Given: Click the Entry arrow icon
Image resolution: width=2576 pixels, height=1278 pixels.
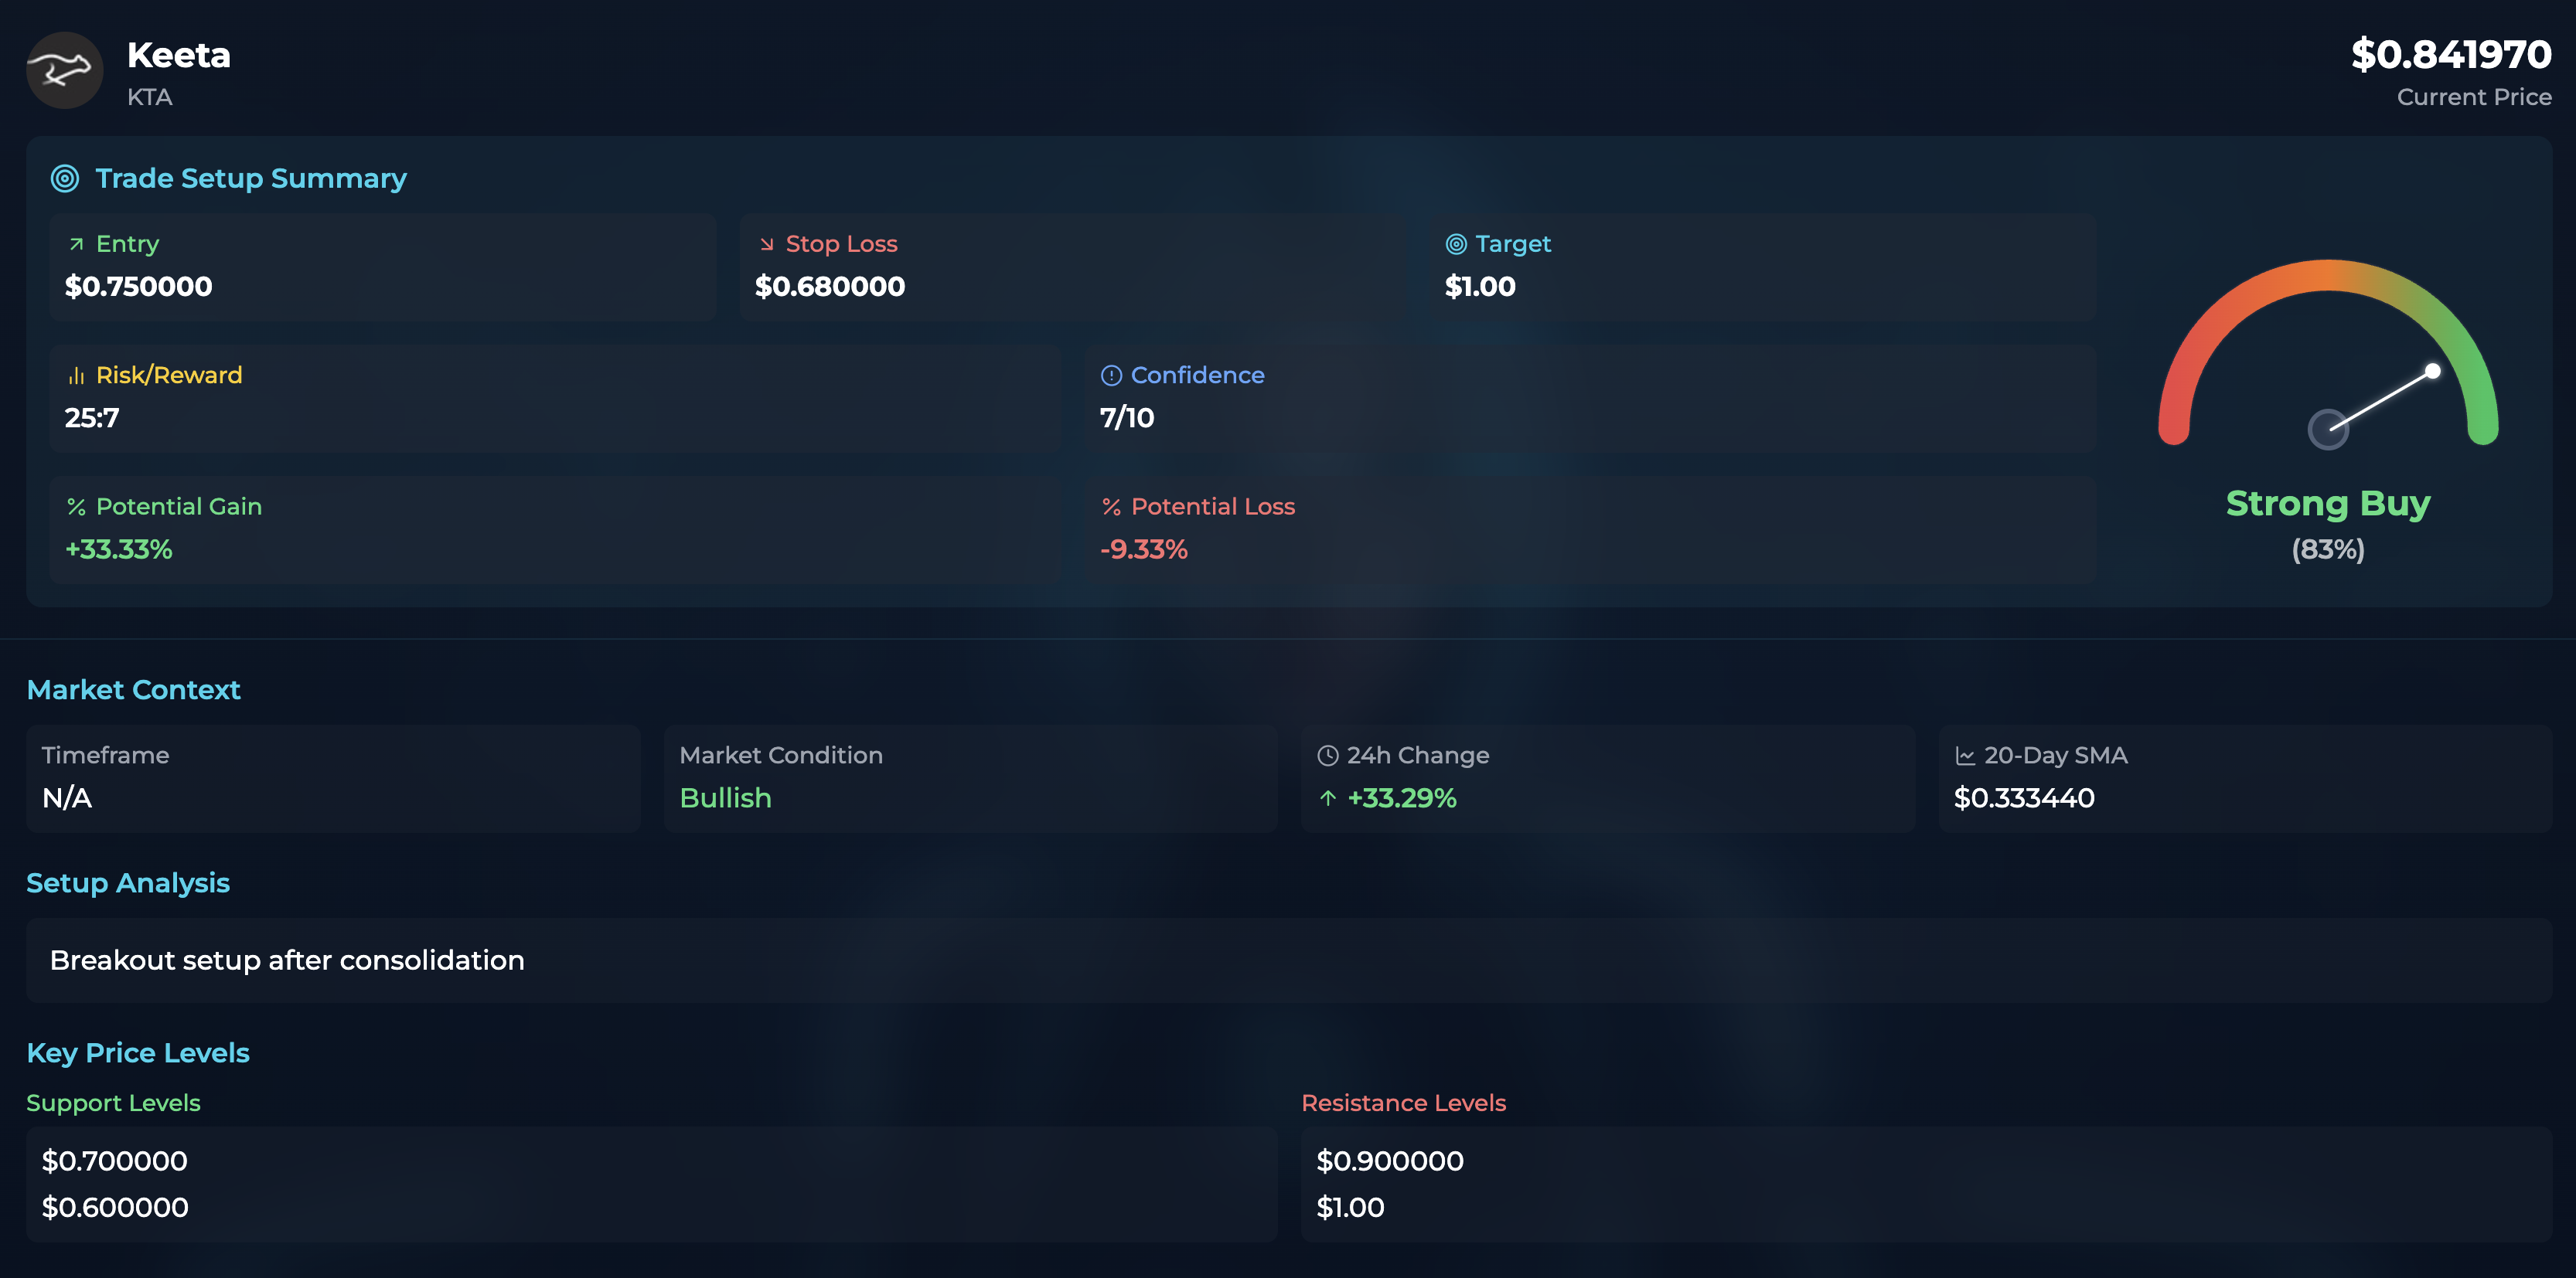Looking at the screenshot, I should point(76,244).
